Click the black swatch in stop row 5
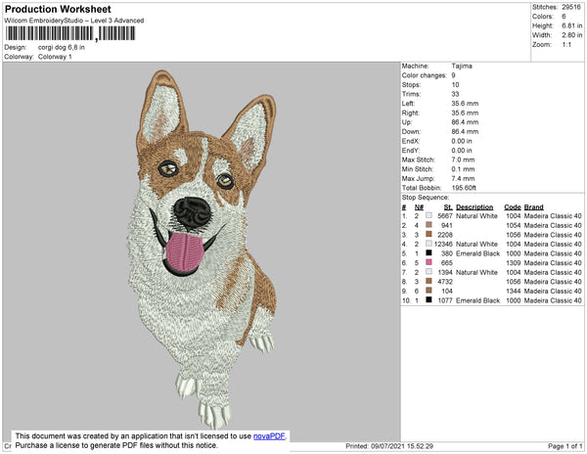 (x=429, y=253)
